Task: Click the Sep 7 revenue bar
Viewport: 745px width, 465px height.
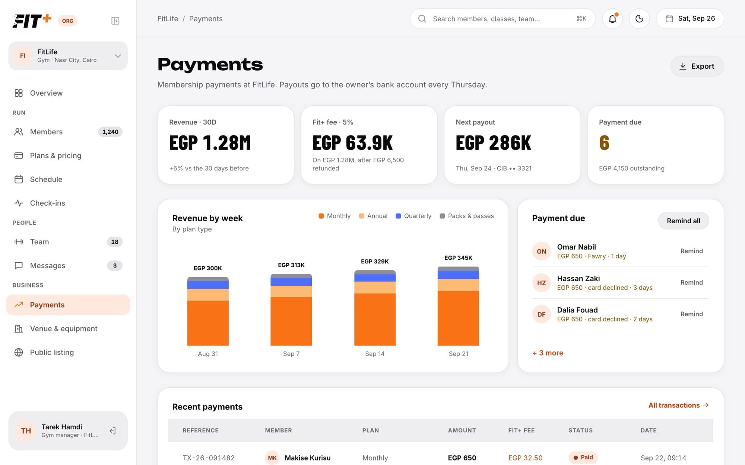Action: point(291,310)
